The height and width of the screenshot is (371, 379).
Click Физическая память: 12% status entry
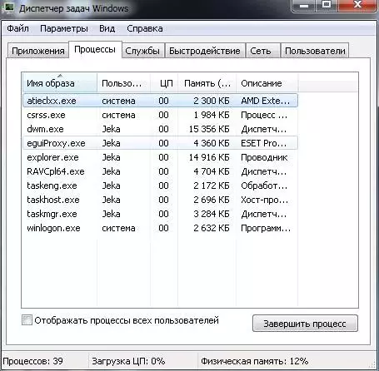[x=254, y=361]
